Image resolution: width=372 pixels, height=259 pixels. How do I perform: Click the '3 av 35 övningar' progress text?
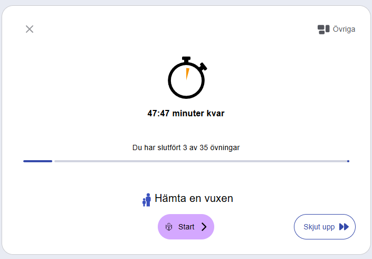(x=211, y=147)
